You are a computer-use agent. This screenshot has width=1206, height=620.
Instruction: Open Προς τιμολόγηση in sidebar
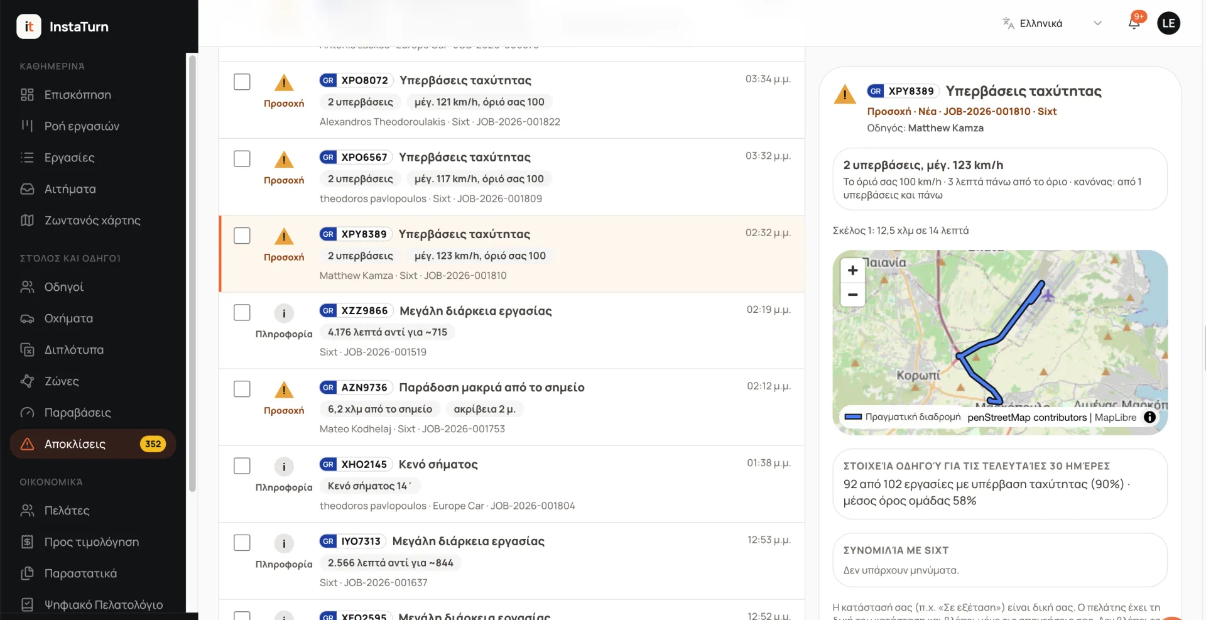point(92,542)
